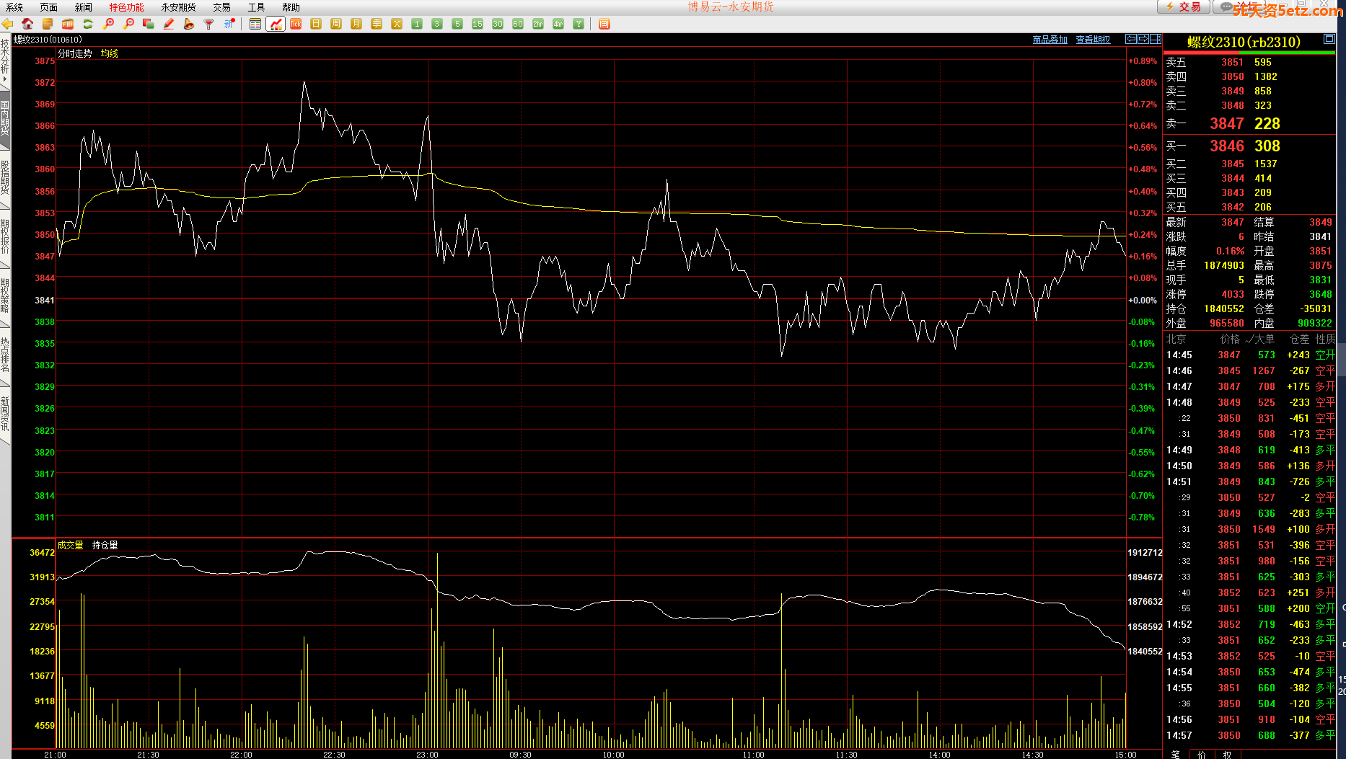Zoom out with the minus magnifier icon

128,24
